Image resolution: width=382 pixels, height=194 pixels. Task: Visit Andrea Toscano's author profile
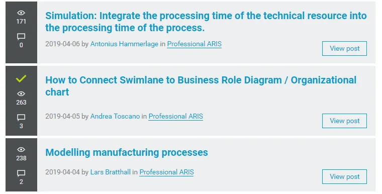[115, 116]
